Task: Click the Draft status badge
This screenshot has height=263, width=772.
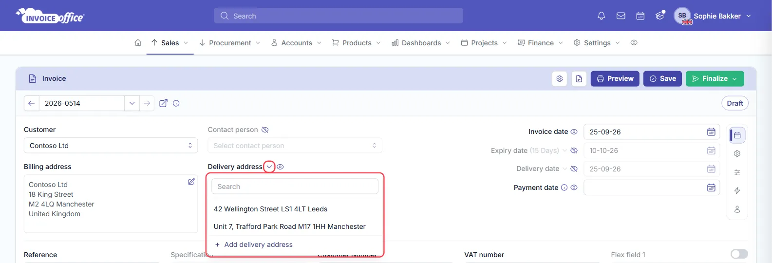Action: pyautogui.click(x=735, y=103)
